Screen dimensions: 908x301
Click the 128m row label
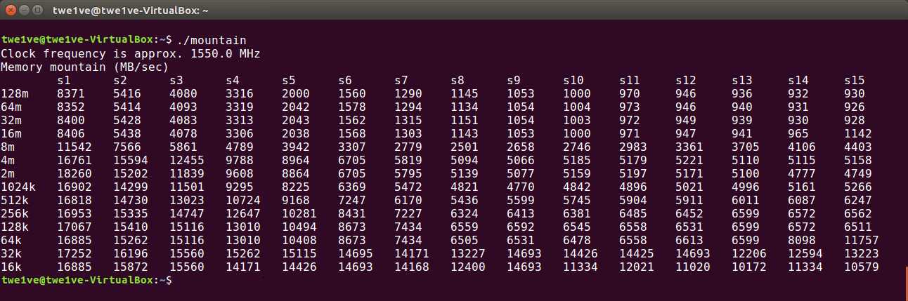(x=15, y=93)
